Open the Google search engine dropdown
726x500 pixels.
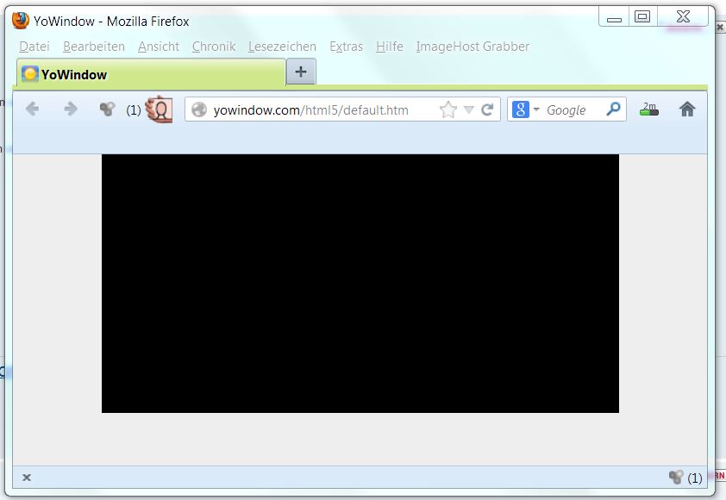click(x=525, y=109)
